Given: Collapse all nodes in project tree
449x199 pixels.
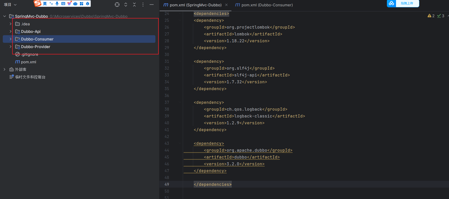Looking at the screenshot, I should click(134, 5).
